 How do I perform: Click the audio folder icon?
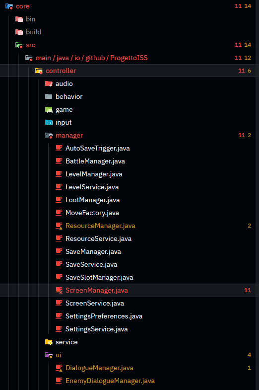[49, 84]
